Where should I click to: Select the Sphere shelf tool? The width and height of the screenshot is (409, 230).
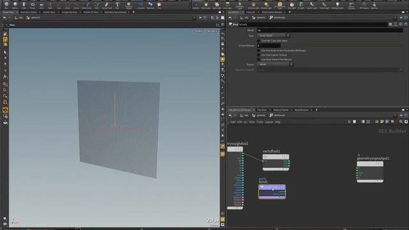[15, 5]
